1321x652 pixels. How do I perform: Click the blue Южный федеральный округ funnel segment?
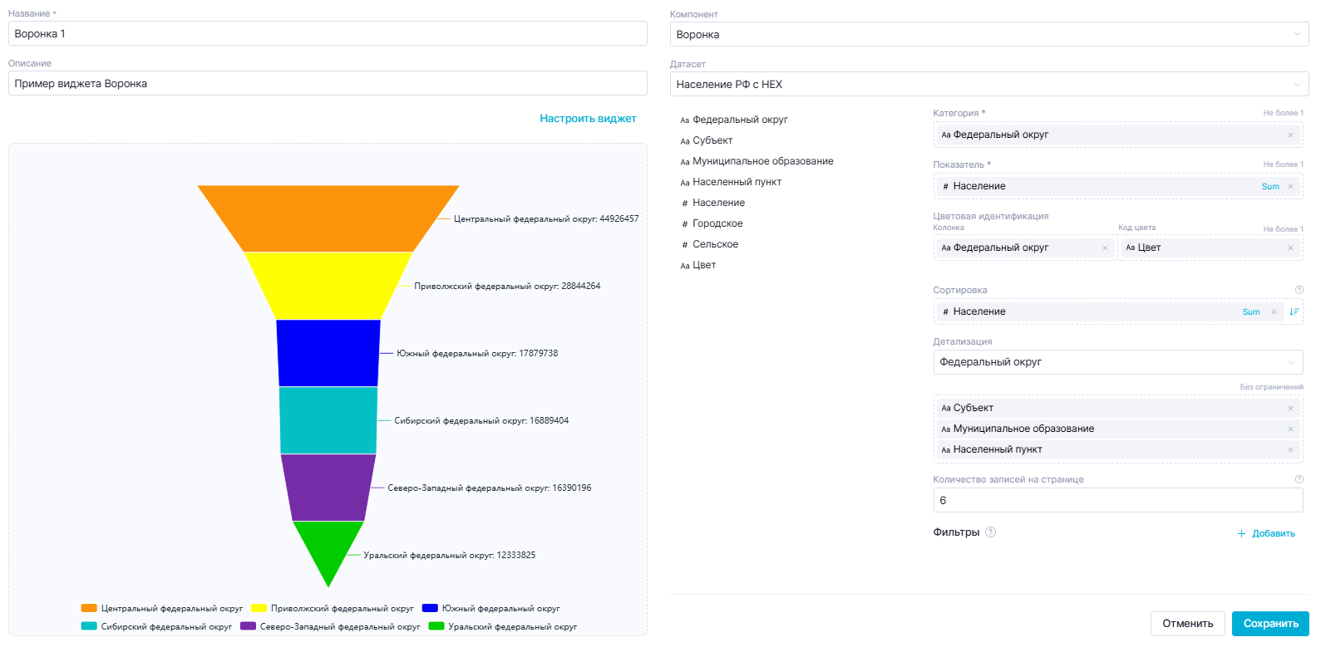(x=328, y=353)
